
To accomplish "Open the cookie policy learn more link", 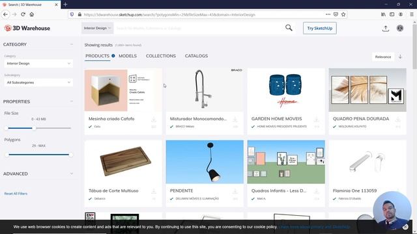I will (x=315, y=227).
